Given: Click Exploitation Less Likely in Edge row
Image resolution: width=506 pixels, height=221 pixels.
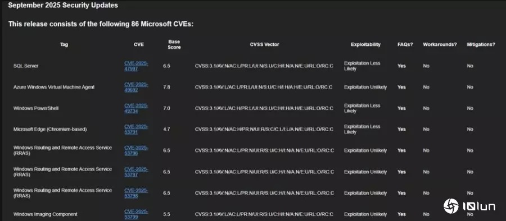Looking at the screenshot, I should [x=362, y=129].
